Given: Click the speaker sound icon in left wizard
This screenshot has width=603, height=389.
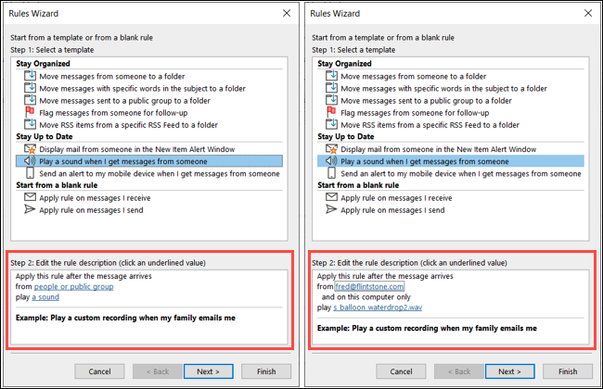Looking at the screenshot, I should coord(30,160).
